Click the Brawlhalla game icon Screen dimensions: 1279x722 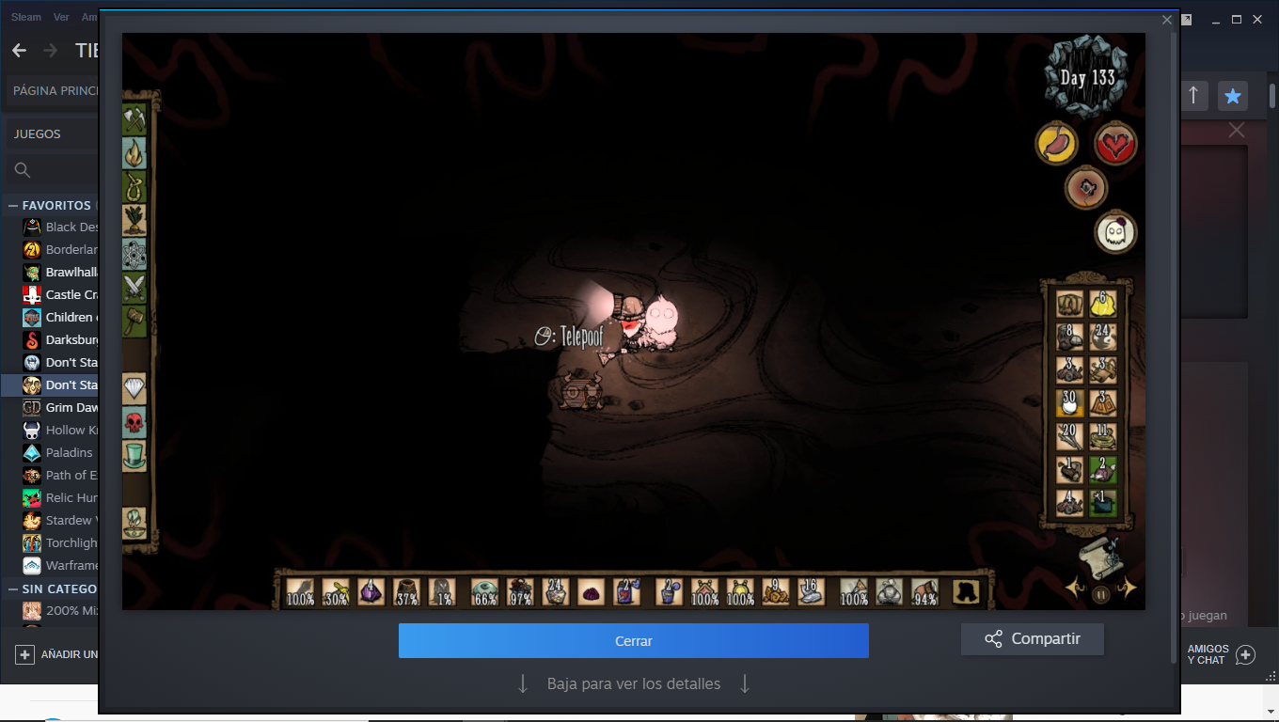coord(32,273)
